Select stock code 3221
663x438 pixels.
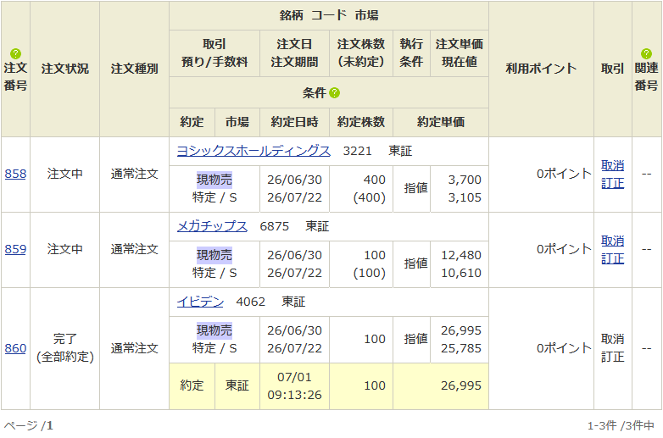click(x=357, y=151)
